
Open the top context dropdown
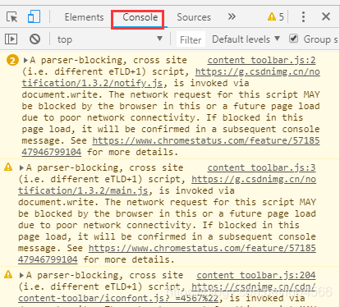coord(109,39)
